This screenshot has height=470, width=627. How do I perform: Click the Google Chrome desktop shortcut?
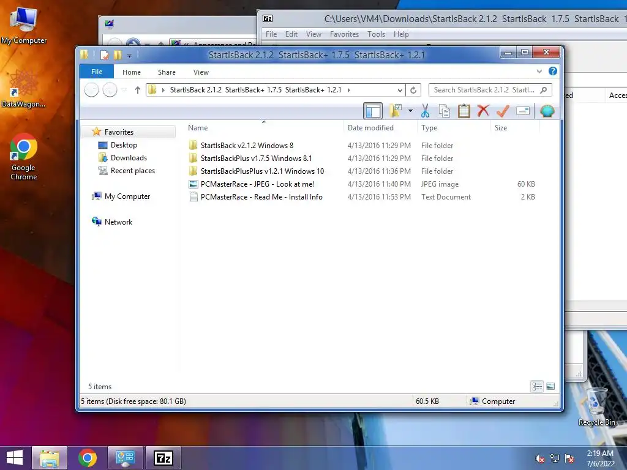point(23,157)
